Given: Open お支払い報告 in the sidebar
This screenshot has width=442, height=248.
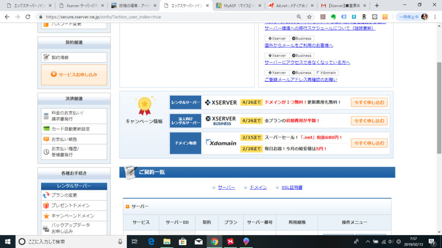Looking at the screenshot, I should [x=74, y=139].
